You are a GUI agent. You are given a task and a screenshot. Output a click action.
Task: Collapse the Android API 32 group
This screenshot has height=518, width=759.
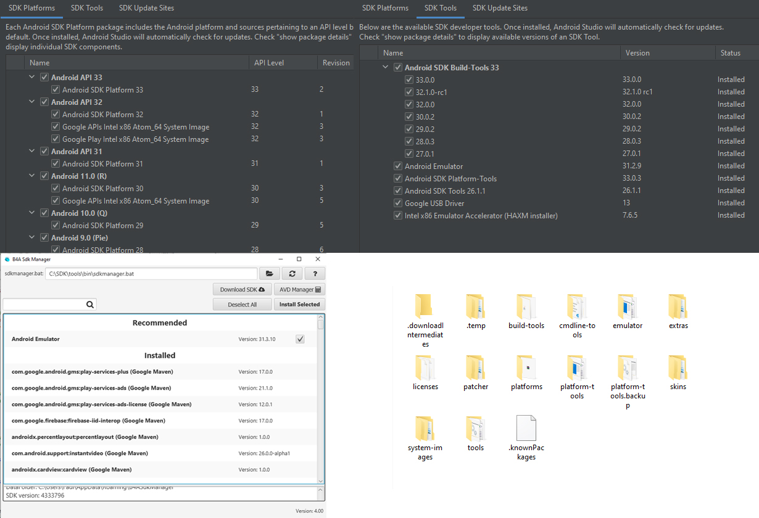[x=32, y=102]
